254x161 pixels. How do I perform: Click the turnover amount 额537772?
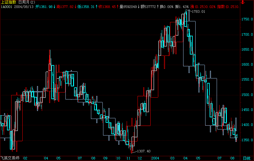click(148, 7)
